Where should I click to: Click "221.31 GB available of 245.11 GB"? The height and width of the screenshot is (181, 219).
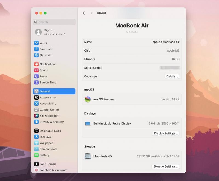click(158, 156)
